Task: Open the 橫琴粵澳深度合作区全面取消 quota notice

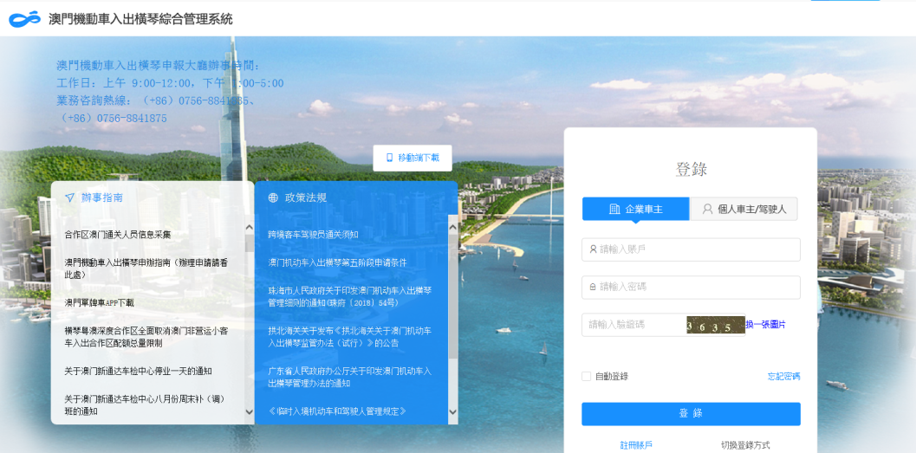Action: 146,337
